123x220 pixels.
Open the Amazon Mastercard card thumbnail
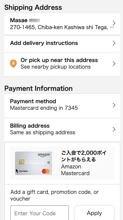pos(33,163)
